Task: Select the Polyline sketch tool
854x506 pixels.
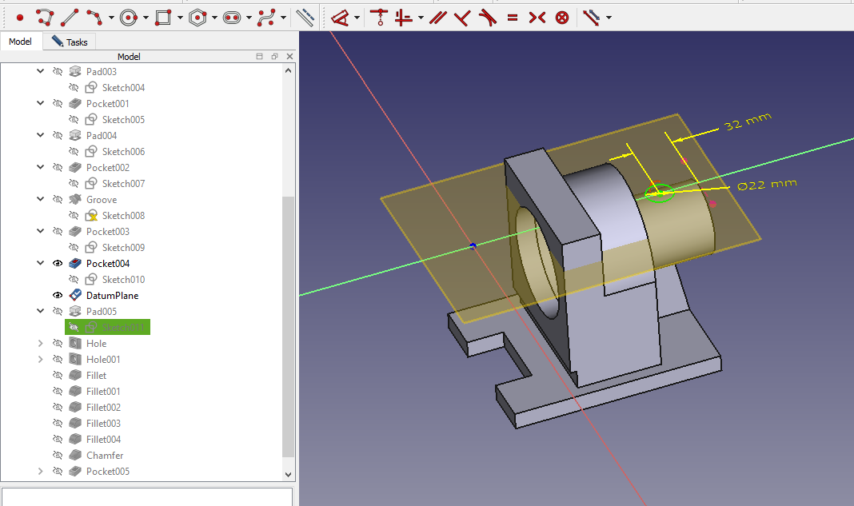Action: click(45, 17)
